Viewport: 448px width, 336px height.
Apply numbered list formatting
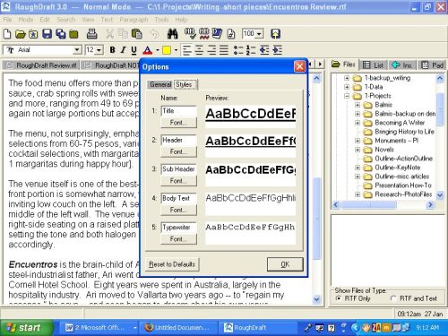click(251, 50)
